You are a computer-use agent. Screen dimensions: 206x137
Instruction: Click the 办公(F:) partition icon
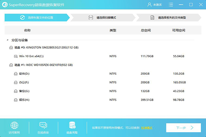[x=16, y=82]
